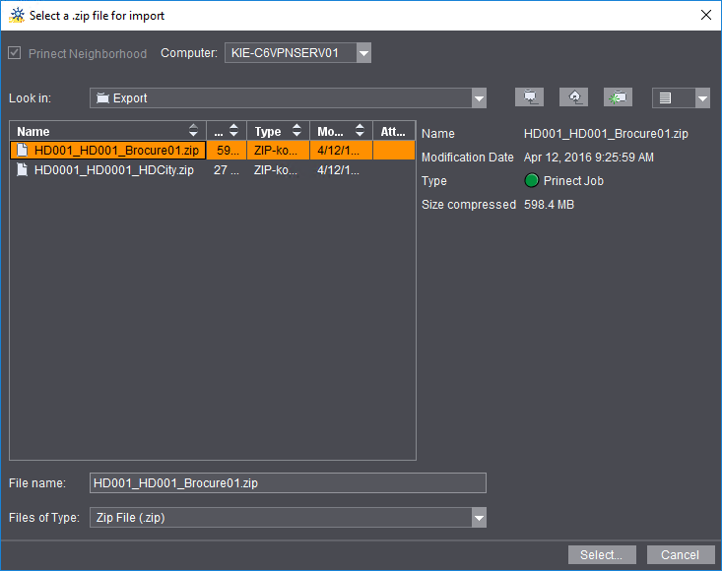Viewport: 722px width, 571px height.
Task: Select HD001_HD001_Brocure01.zip file row
Action: coord(213,151)
